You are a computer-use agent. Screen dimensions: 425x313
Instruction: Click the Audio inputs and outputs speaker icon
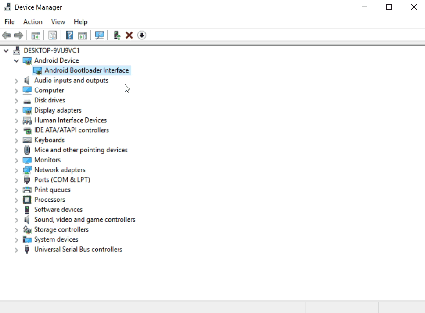coord(27,80)
